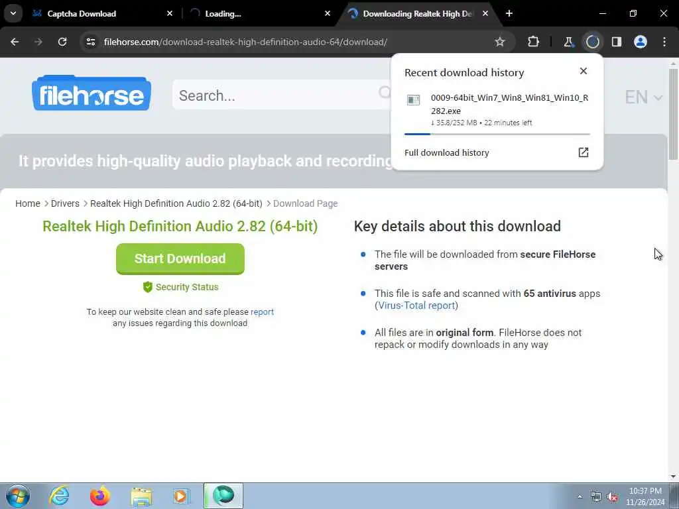Image resolution: width=679 pixels, height=509 pixels.
Task: Open Windows Media Player from taskbar
Action: click(x=182, y=496)
